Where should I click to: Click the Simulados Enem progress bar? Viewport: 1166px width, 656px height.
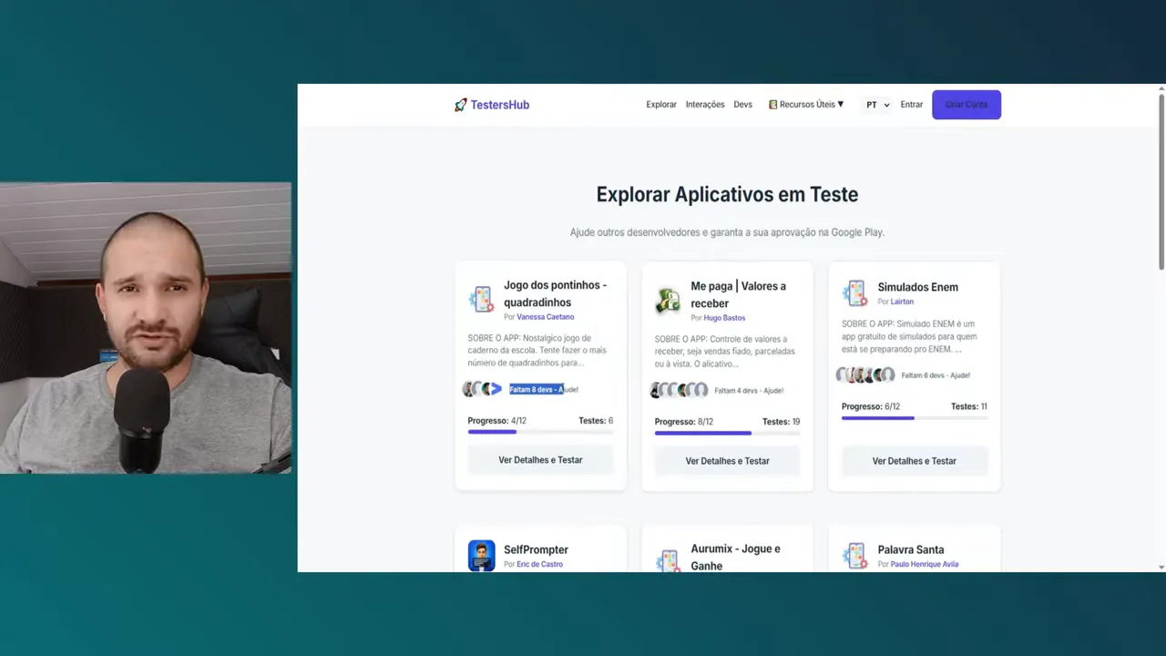[x=915, y=418]
